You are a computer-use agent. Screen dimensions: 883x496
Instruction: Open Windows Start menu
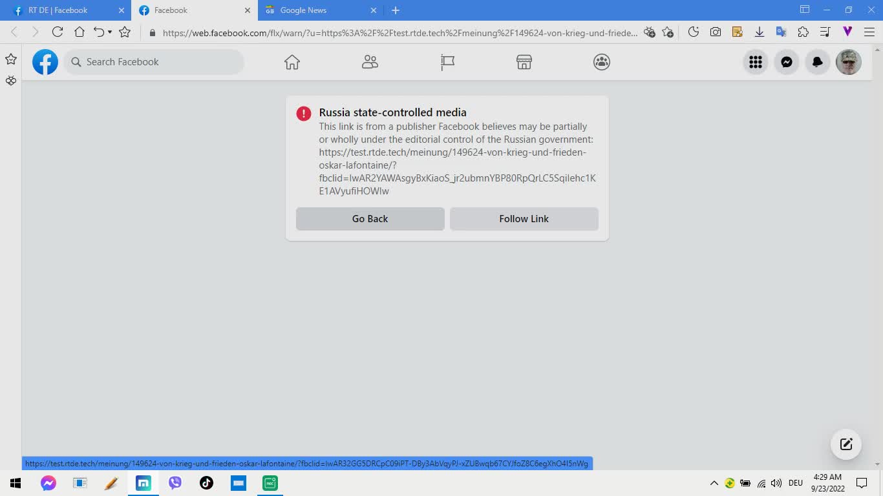click(x=16, y=483)
